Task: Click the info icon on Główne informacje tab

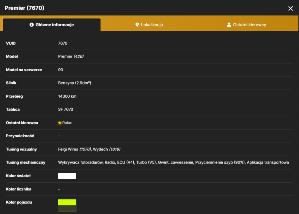Action: (32, 25)
